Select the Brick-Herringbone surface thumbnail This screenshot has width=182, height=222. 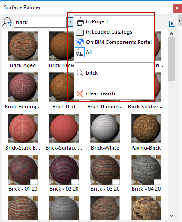click(x=23, y=87)
